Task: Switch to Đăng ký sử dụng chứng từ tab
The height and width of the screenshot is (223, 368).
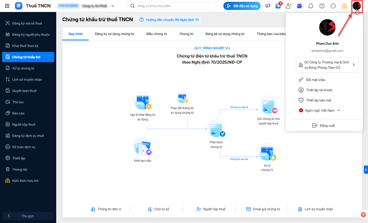Action: [x=114, y=34]
